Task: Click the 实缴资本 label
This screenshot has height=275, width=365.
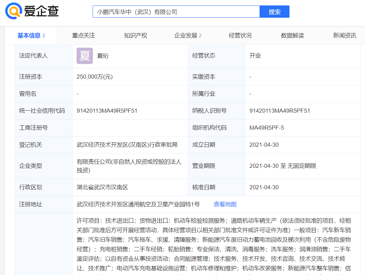Action: click(204, 77)
